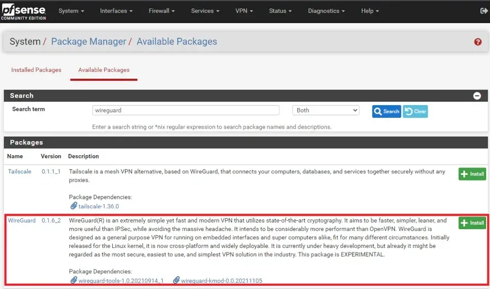Screen dimensions: 490x289
Task: Open the Status menu
Action: click(x=280, y=11)
